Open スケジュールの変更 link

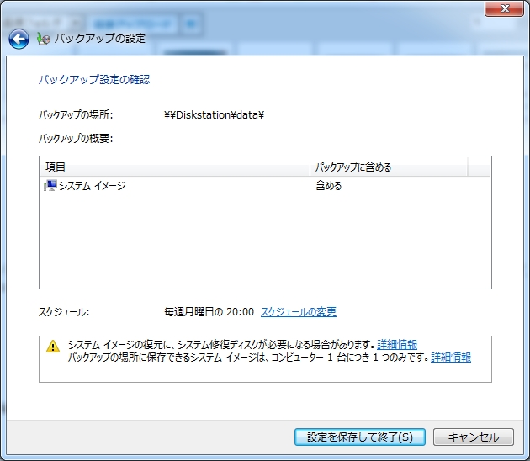(299, 311)
